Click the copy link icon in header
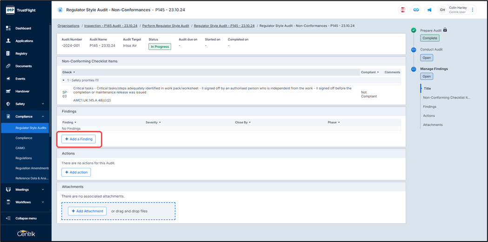The image size is (488, 242). [x=416, y=10]
